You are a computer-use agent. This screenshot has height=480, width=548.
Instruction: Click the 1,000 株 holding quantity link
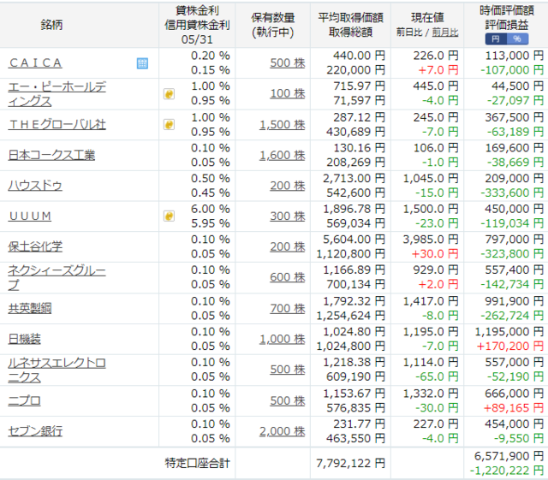click(283, 339)
